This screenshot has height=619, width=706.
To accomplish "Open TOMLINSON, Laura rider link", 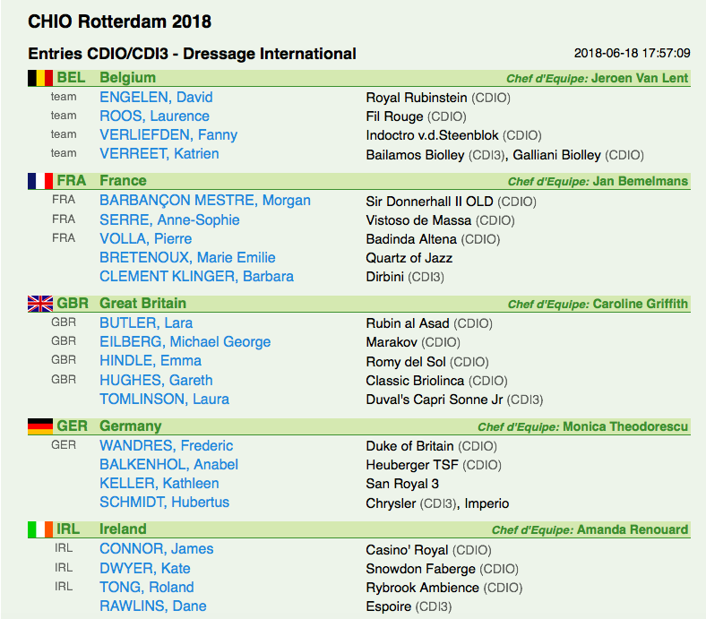I will [x=164, y=399].
